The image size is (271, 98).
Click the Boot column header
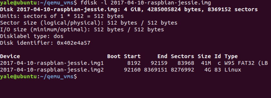(x=114, y=57)
